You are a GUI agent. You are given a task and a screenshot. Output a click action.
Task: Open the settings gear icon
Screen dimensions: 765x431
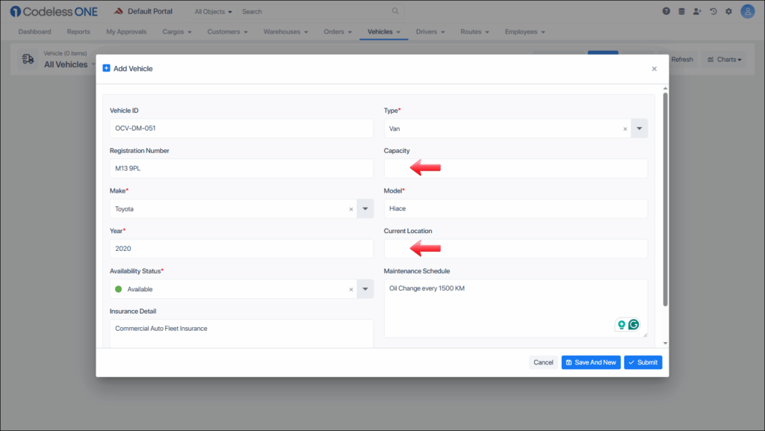pyautogui.click(x=729, y=10)
